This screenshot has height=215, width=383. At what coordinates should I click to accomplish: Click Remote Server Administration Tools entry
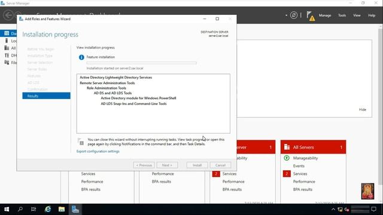107,83
